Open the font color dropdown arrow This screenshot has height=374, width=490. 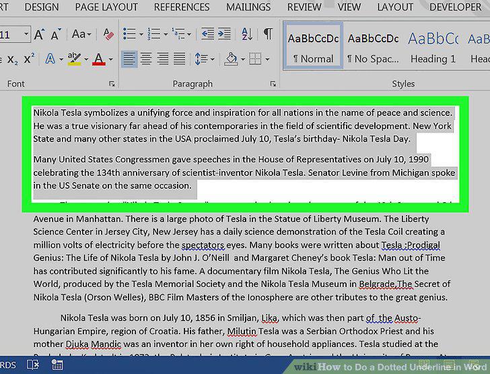click(x=110, y=59)
